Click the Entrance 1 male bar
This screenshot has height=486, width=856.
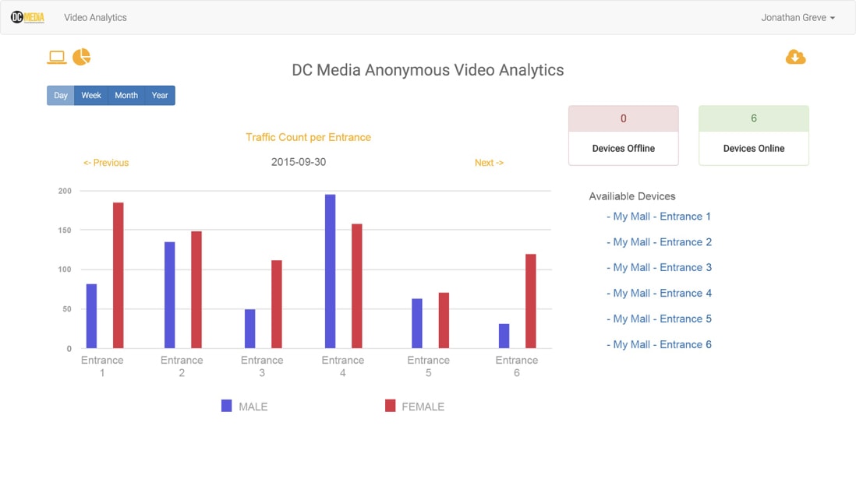coord(91,315)
